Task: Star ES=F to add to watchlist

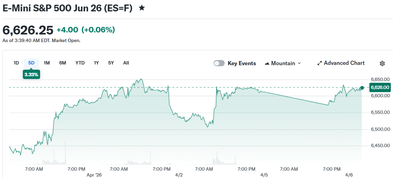Action: [x=142, y=8]
